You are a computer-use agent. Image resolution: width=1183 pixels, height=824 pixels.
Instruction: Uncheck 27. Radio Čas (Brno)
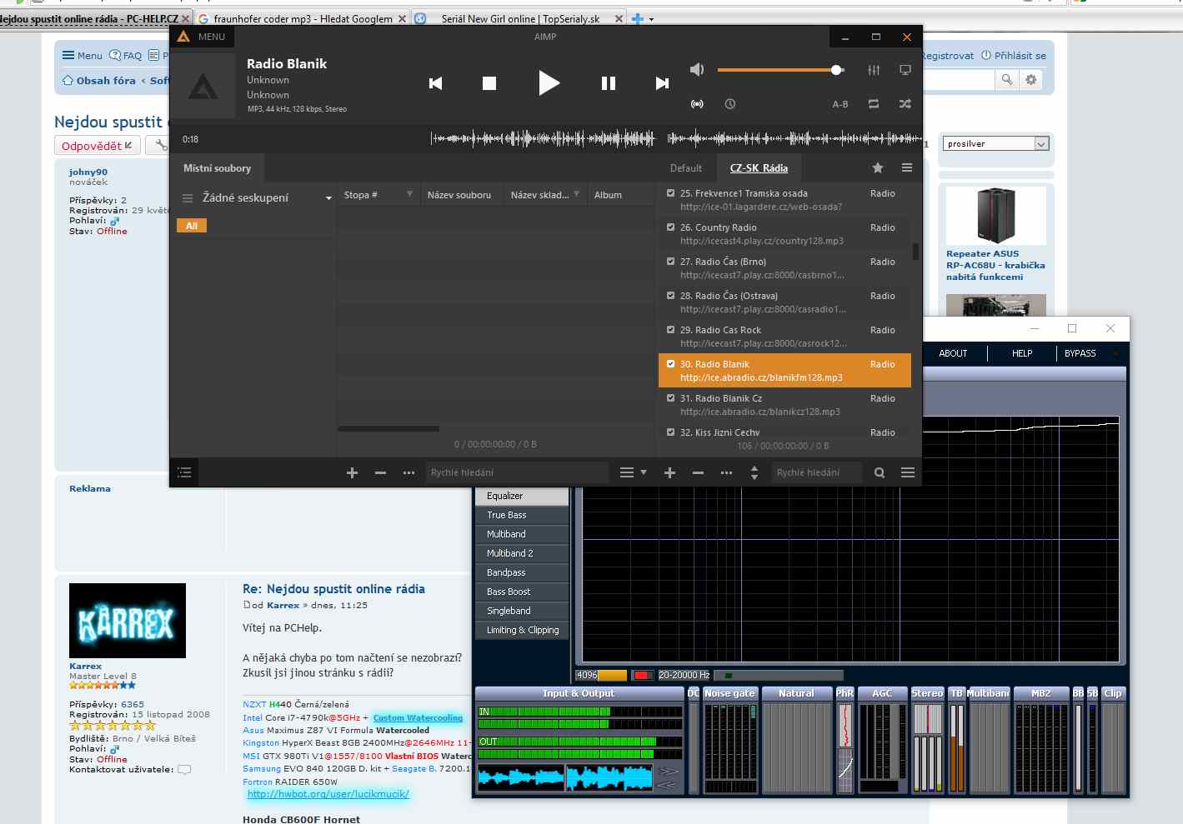point(670,261)
